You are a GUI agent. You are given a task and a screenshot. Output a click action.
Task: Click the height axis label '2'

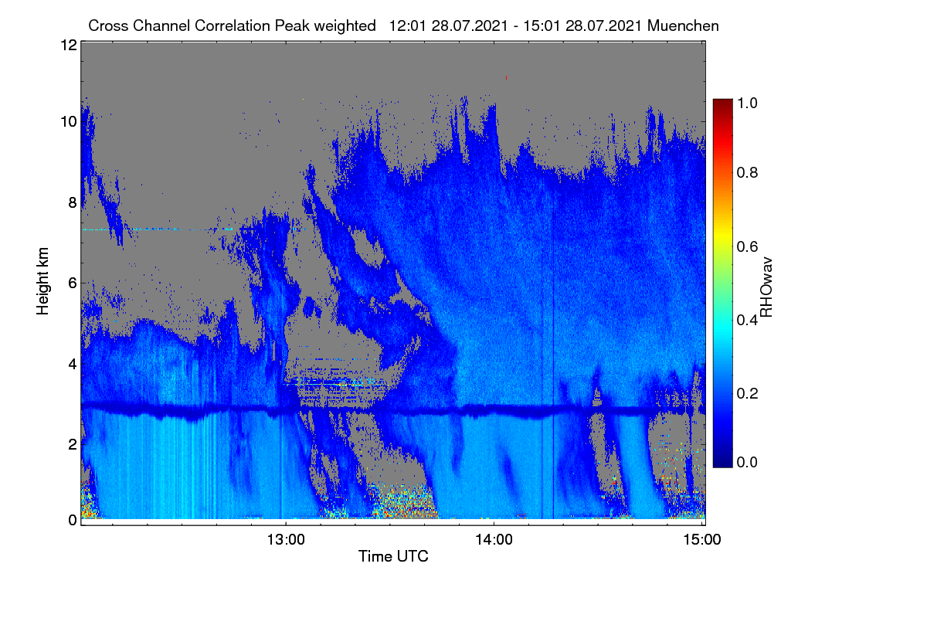tap(72, 444)
